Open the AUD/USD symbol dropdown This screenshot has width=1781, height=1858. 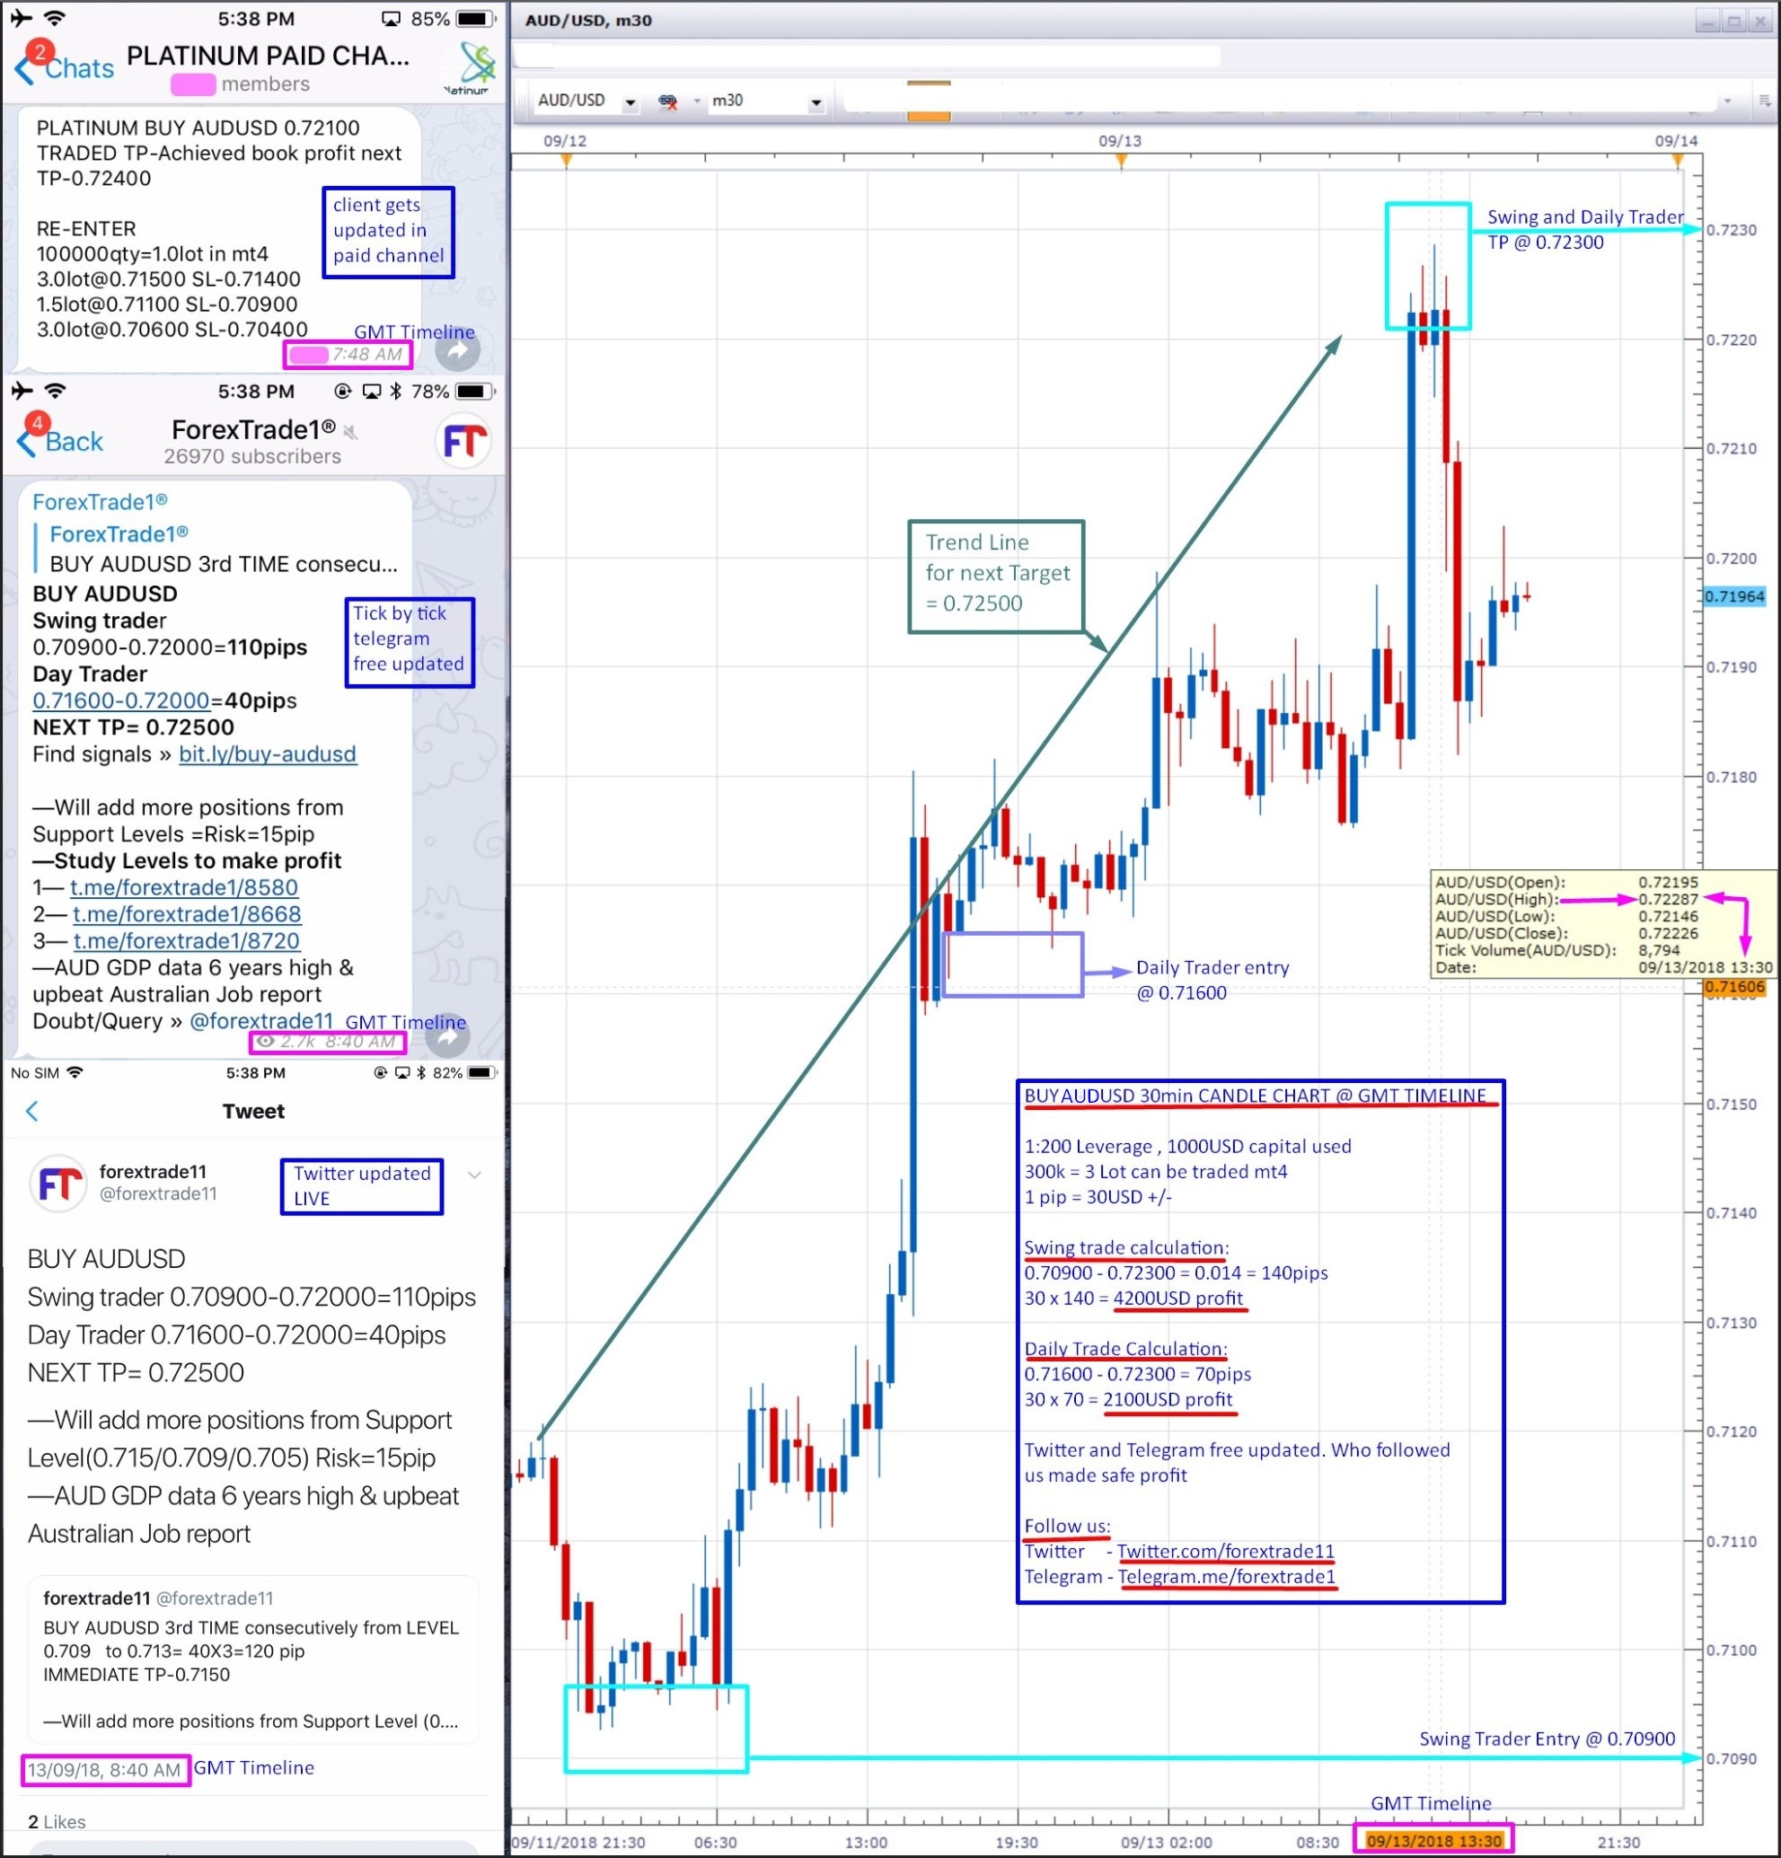630,101
